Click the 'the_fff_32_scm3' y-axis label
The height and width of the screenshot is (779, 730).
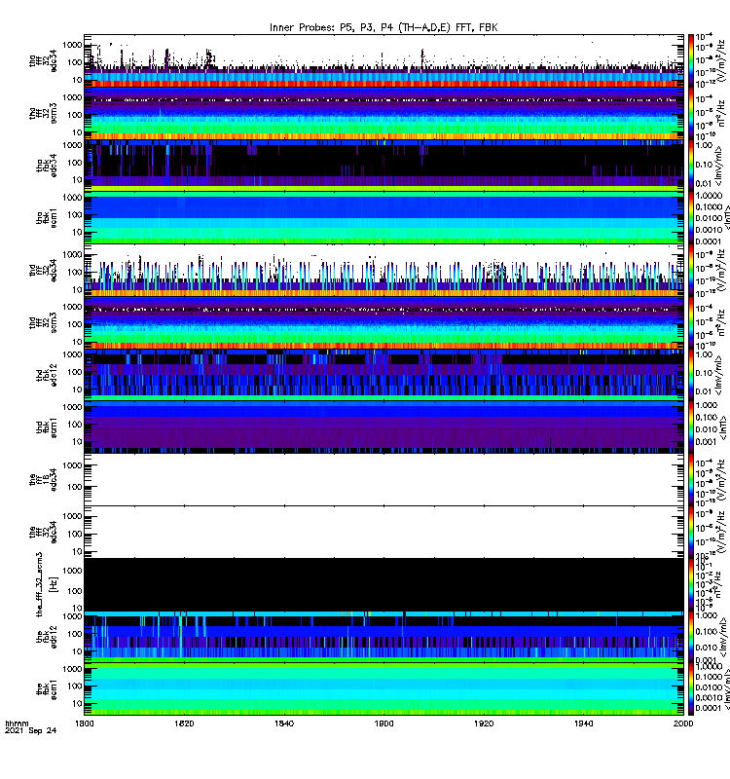[40, 584]
